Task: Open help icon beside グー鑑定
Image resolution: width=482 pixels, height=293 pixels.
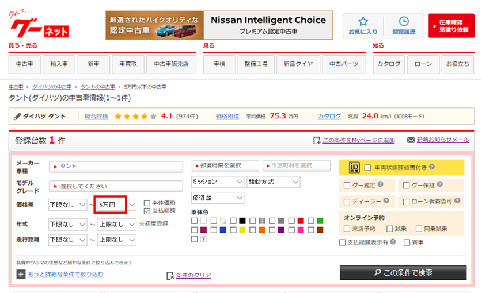Action: pyautogui.click(x=381, y=184)
